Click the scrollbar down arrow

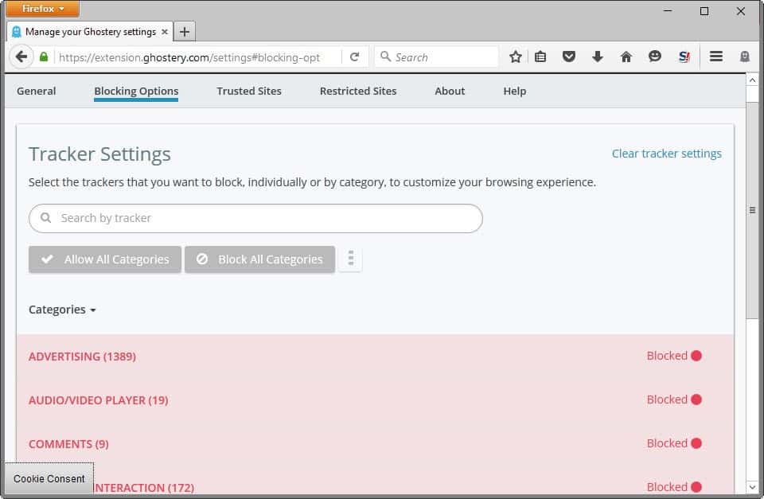(x=752, y=487)
